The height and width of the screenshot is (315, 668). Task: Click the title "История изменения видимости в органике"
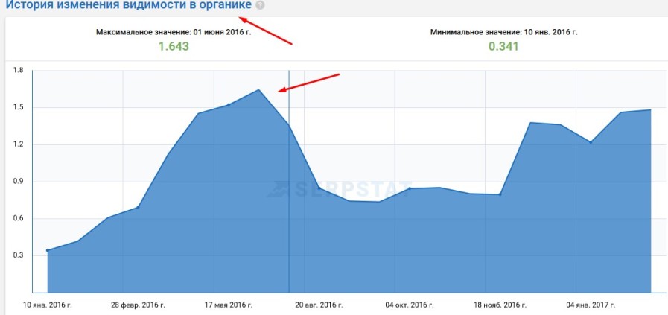[128, 6]
